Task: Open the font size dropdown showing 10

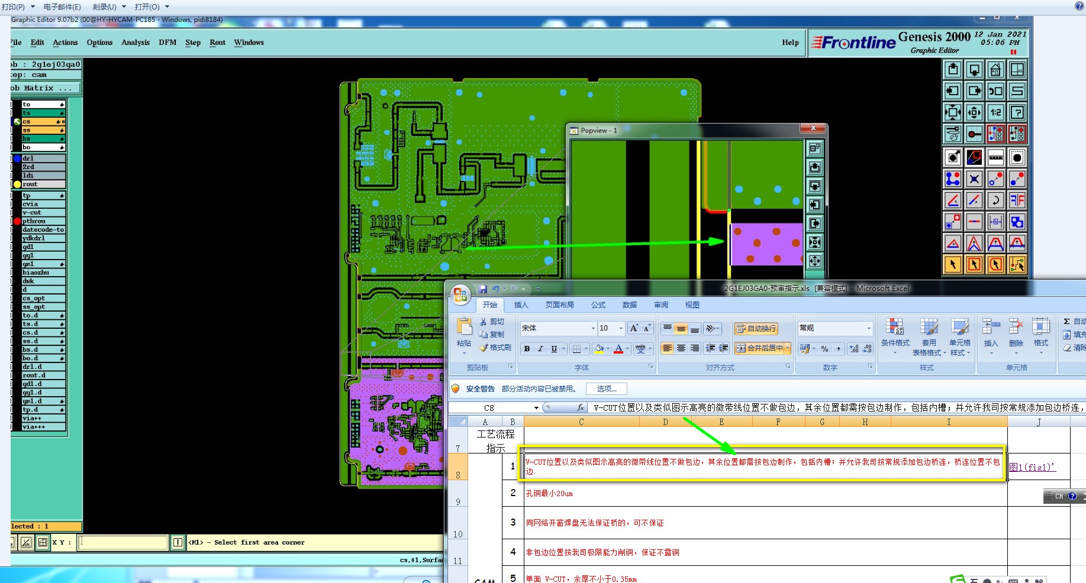Action: 621,328
